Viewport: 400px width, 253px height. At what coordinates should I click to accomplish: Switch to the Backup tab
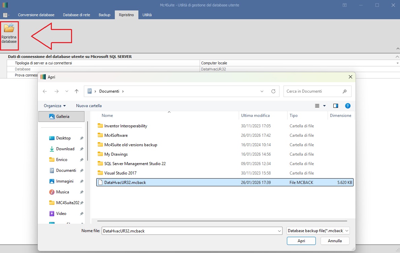104,15
